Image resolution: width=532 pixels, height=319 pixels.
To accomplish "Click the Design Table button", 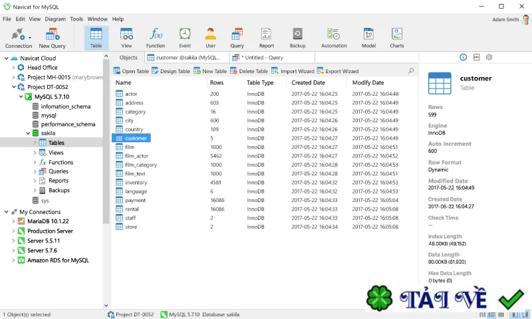I will (171, 71).
